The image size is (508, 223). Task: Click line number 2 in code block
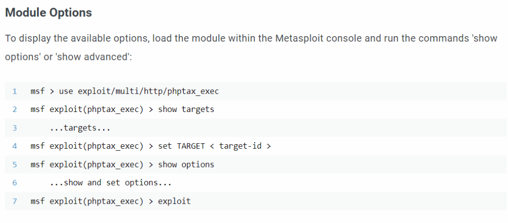pos(15,110)
